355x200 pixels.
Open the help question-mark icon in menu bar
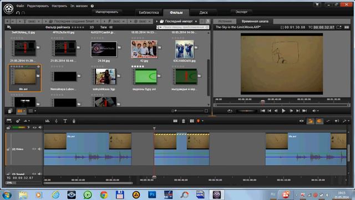point(92,6)
